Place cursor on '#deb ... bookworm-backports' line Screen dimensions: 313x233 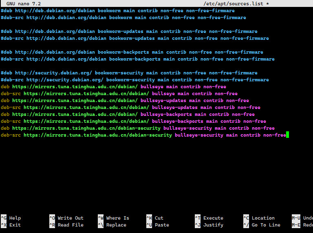[x=132, y=52]
